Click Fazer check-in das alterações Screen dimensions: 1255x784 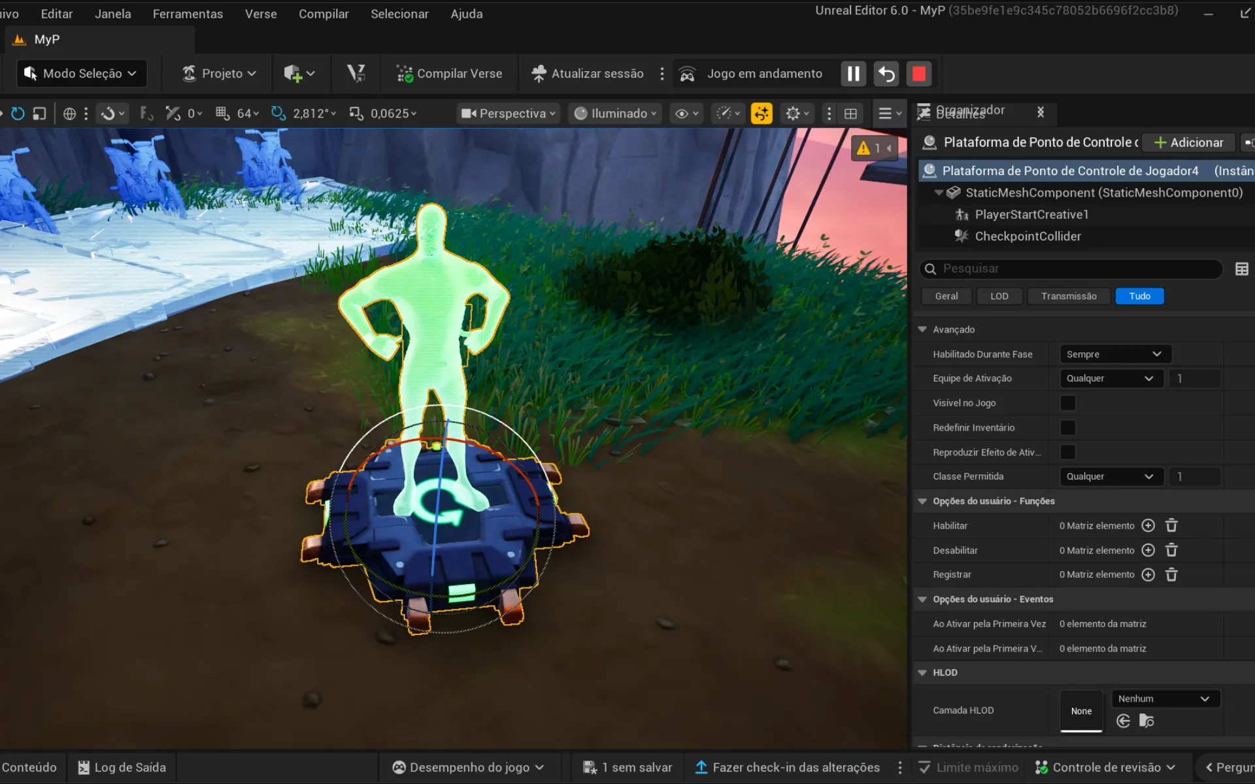click(x=787, y=767)
